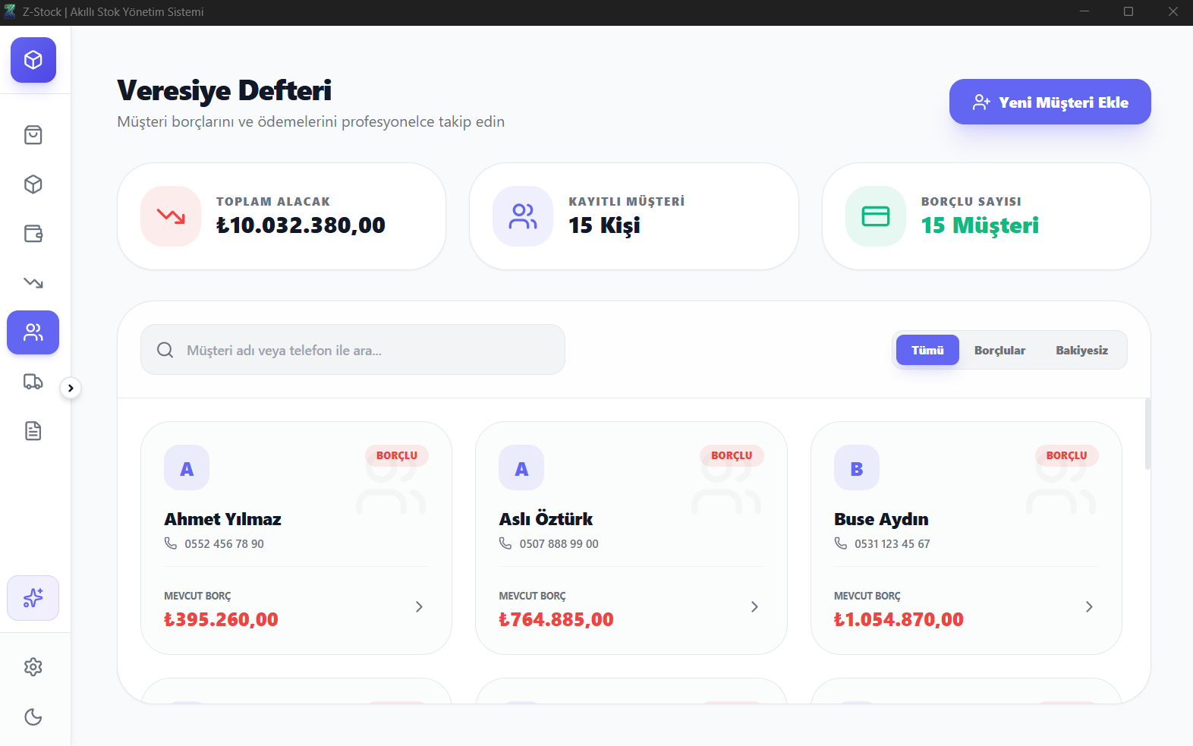Click the Kayıtlı Müşteri people icon

pyautogui.click(x=523, y=216)
